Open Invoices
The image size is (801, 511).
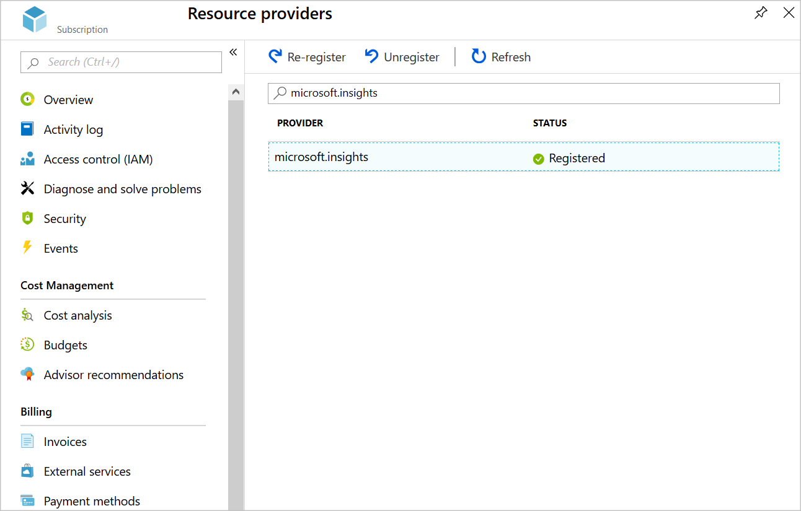(x=65, y=442)
